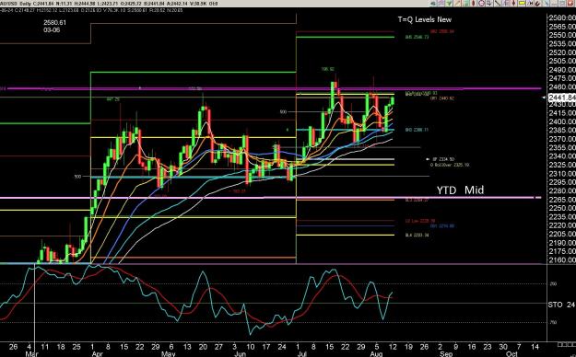This screenshot has height=357, width=576.
Task: Click the green checkmark toolbar icon
Action: point(449,4)
